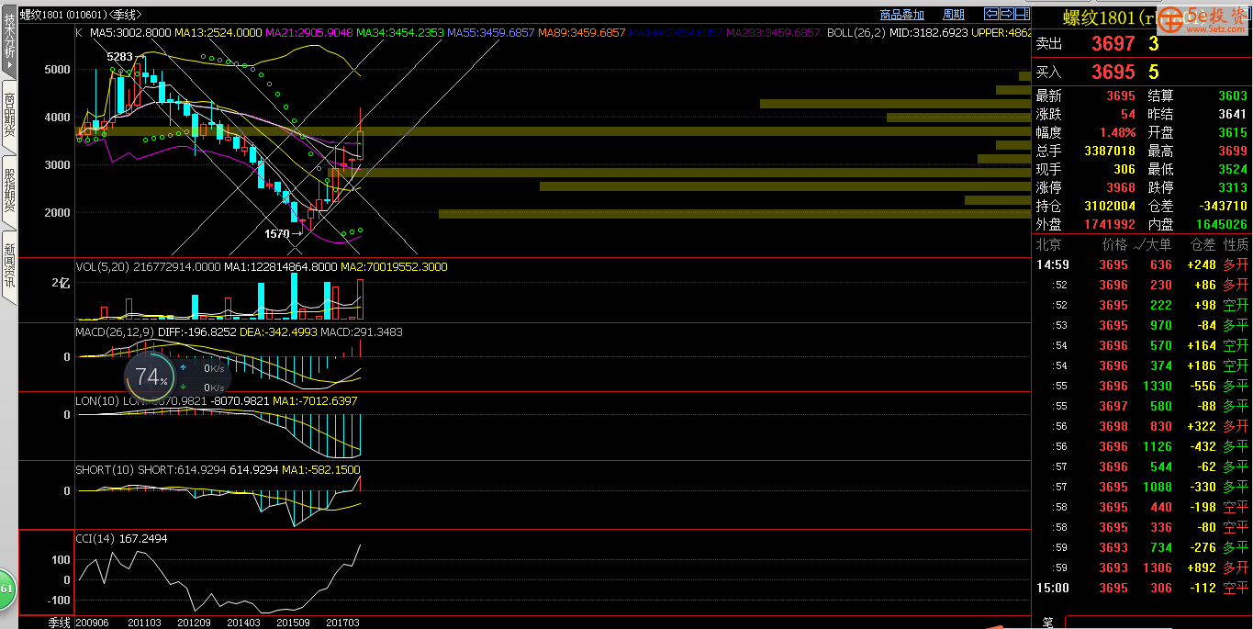Viewport: 1253px width, 629px height.
Task: Click the 5283 high price annotation
Action: pos(119,57)
